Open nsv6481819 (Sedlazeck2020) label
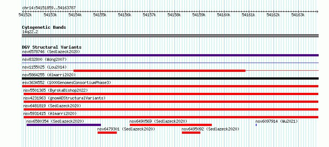The height and width of the screenshot is (147, 329). [52, 106]
